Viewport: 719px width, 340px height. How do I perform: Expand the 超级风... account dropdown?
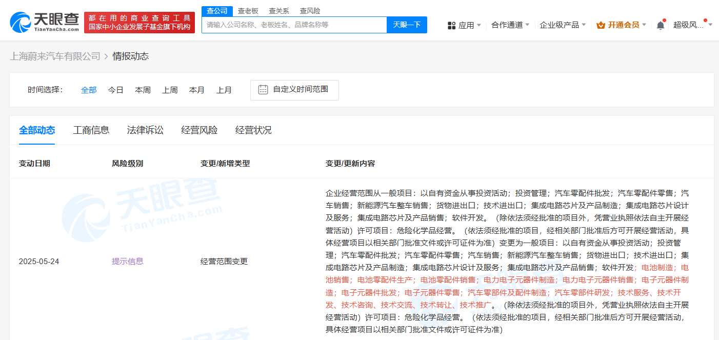(x=693, y=25)
